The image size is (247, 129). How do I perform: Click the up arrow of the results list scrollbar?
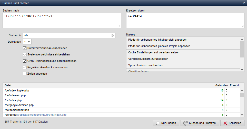[242, 90]
